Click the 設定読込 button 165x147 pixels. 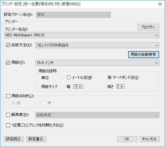click(14, 139)
